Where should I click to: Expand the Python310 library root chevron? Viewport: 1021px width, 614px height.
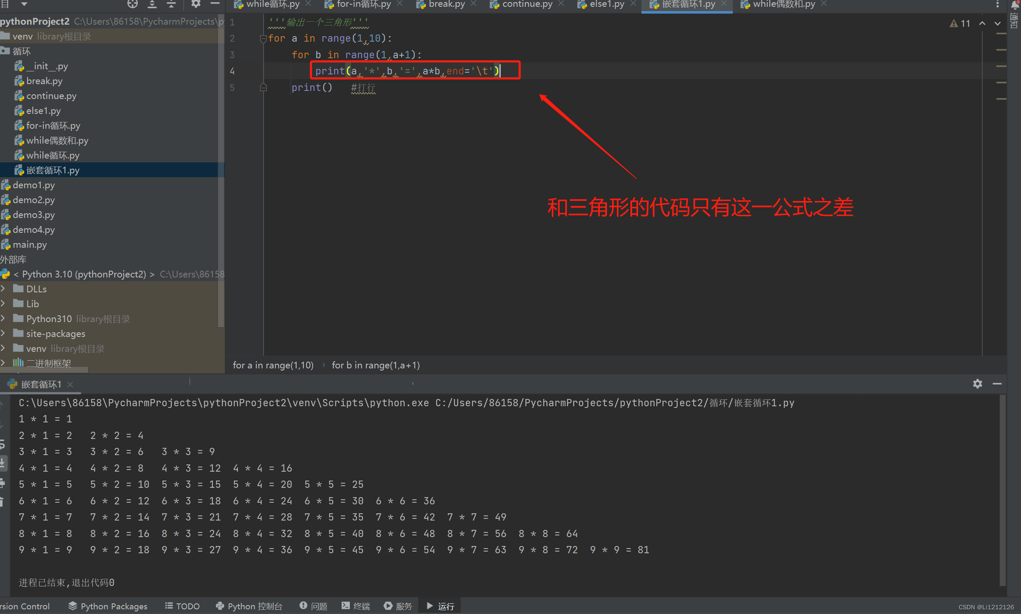pos(3,318)
